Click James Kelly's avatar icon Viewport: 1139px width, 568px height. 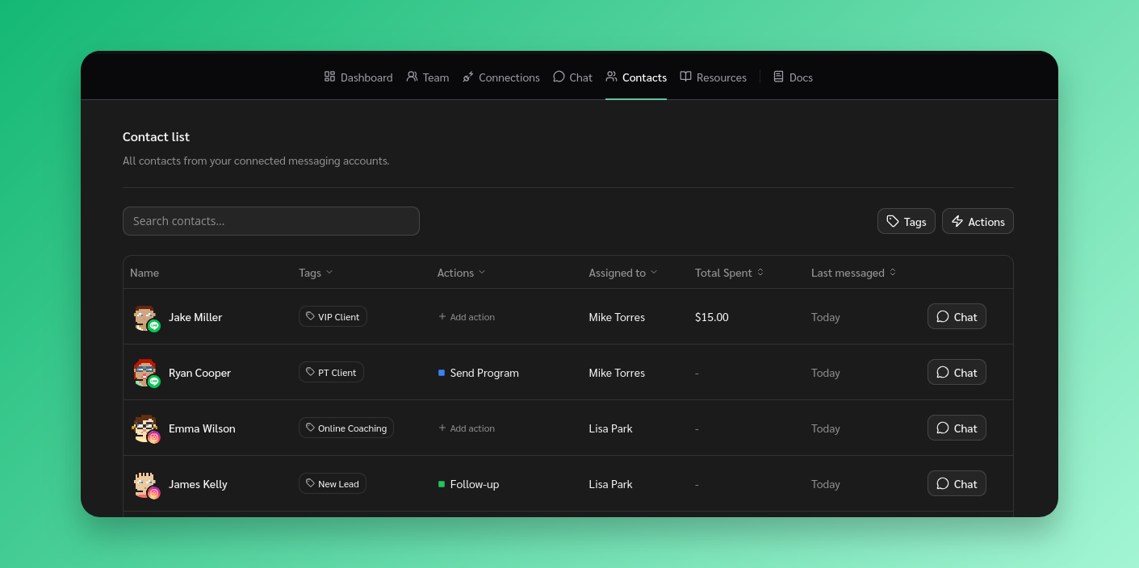tap(145, 484)
